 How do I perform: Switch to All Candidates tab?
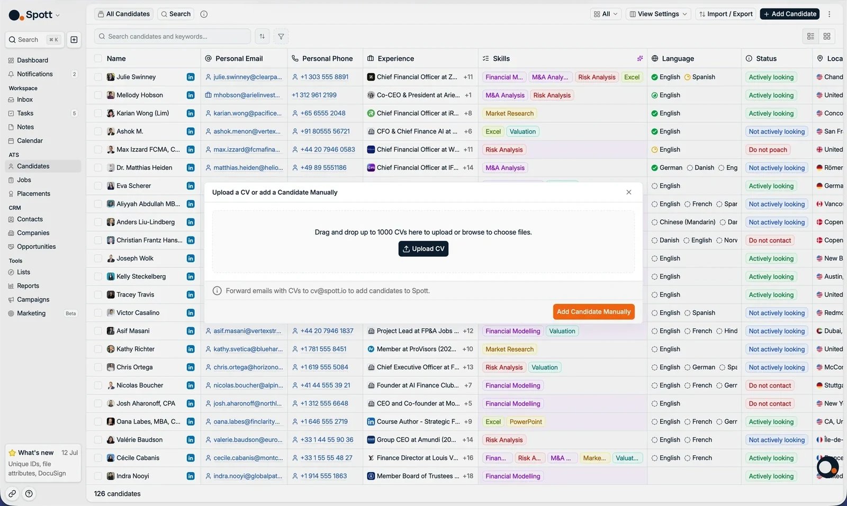click(x=124, y=14)
